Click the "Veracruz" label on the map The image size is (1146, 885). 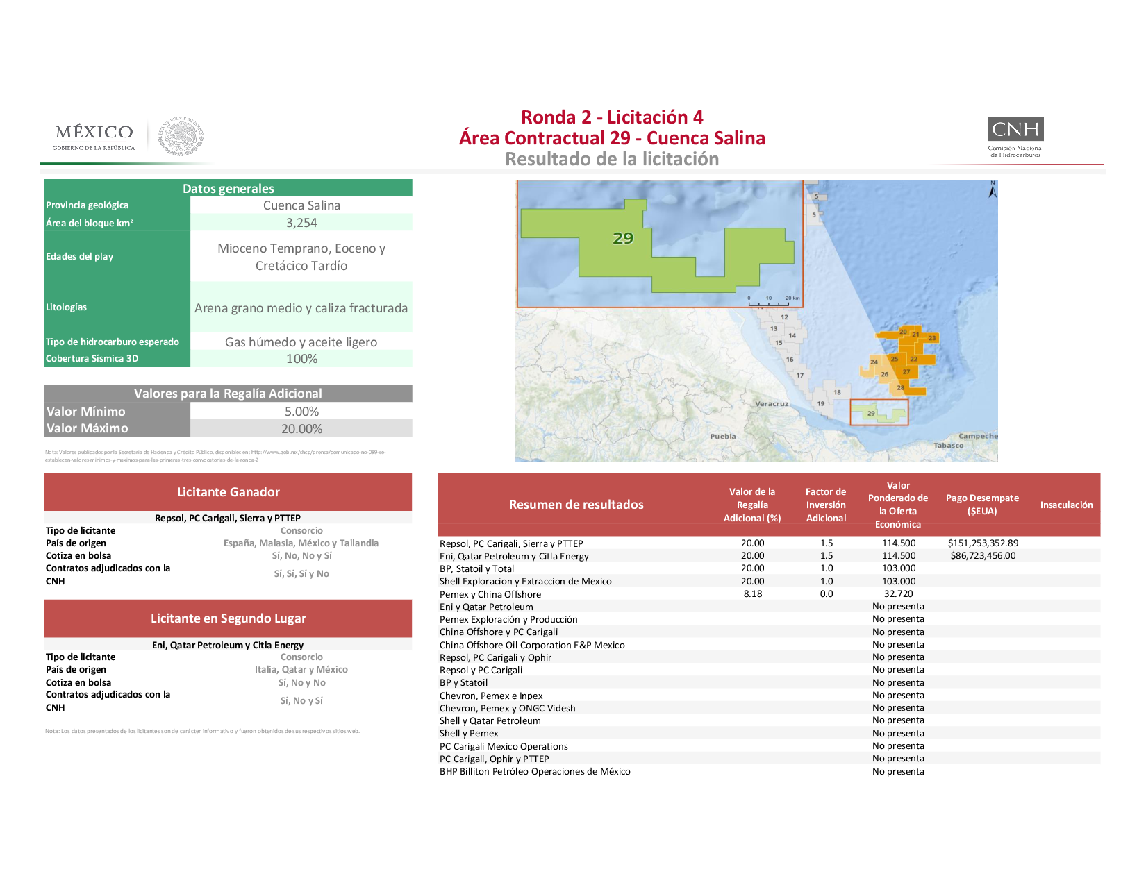point(772,403)
